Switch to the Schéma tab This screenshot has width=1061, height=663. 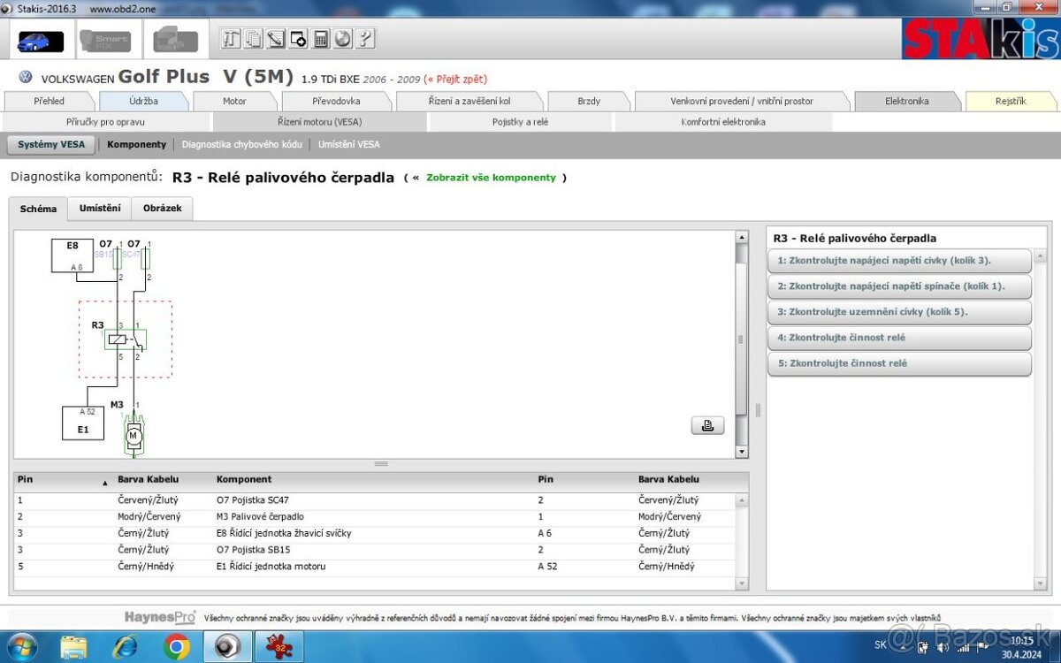(38, 209)
